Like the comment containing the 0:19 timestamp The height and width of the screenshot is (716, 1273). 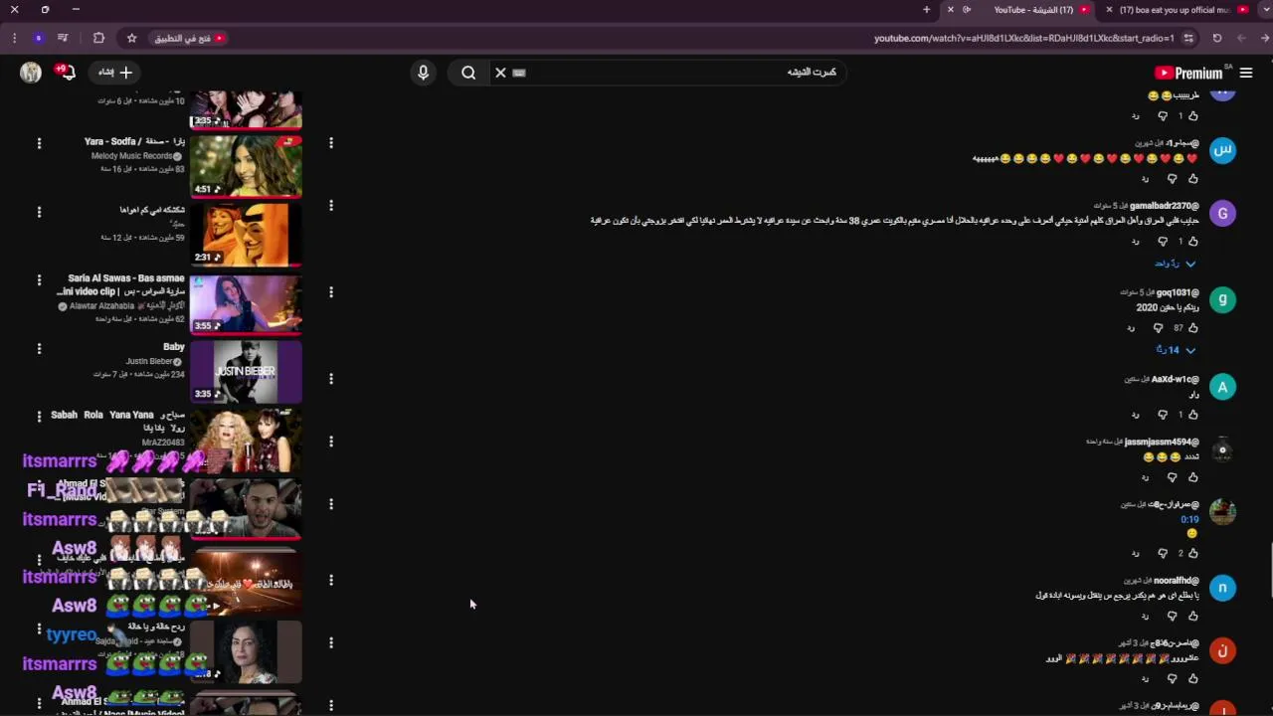click(1193, 553)
